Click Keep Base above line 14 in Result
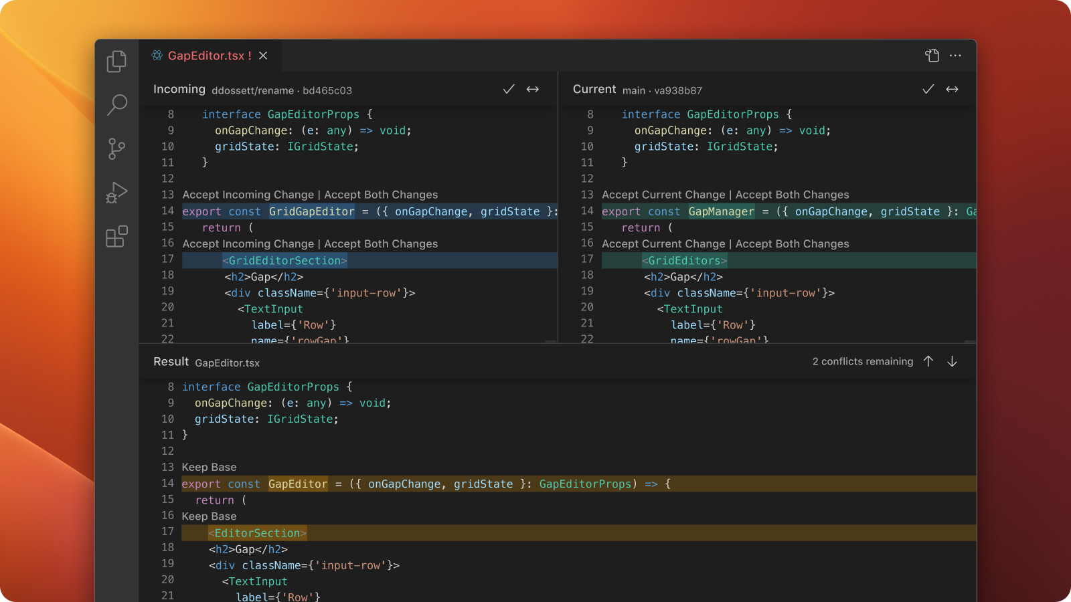1071x602 pixels. pos(209,467)
